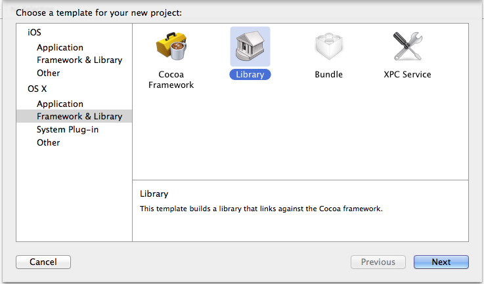Click the Next button

(441, 262)
